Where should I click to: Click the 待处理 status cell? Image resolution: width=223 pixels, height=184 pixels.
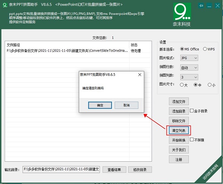tap(136, 51)
